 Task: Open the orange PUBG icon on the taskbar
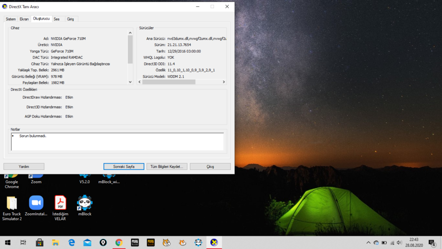pos(151,243)
